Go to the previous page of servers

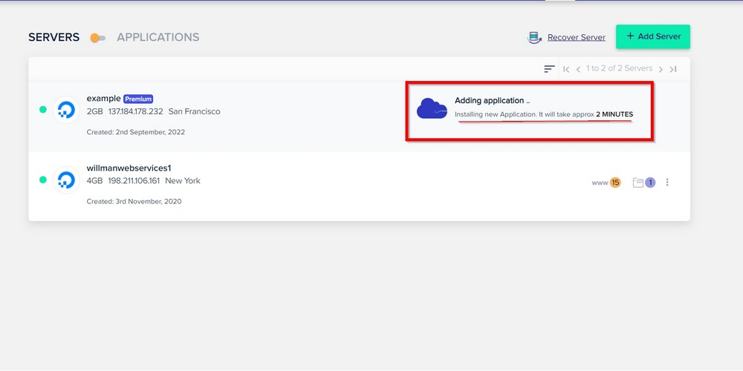click(578, 69)
